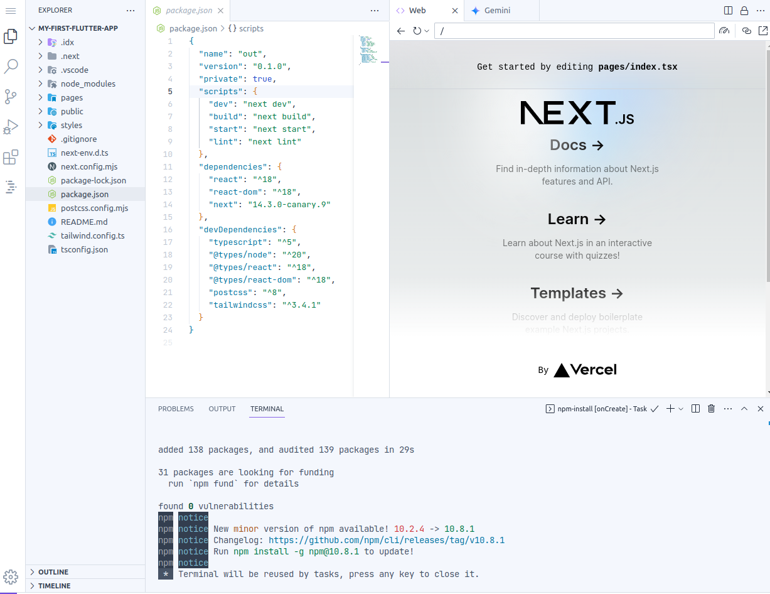This screenshot has width=770, height=594.
Task: Toggle the editor layout lock icon
Action: 744,10
